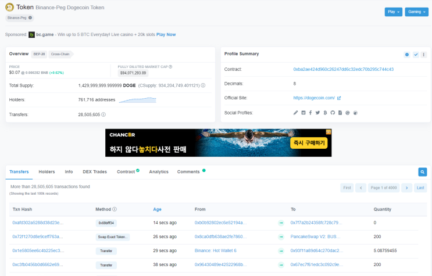This screenshot has height=276, width=432.
Task: Click the info icon beside Method column header
Action: click(115, 209)
